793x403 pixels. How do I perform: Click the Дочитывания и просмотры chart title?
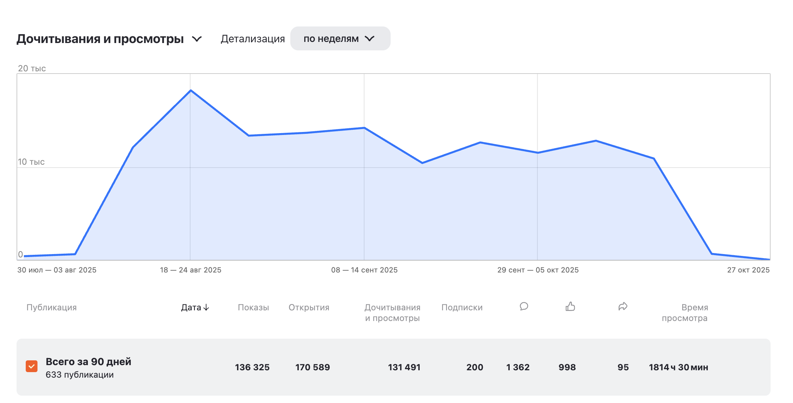click(100, 39)
